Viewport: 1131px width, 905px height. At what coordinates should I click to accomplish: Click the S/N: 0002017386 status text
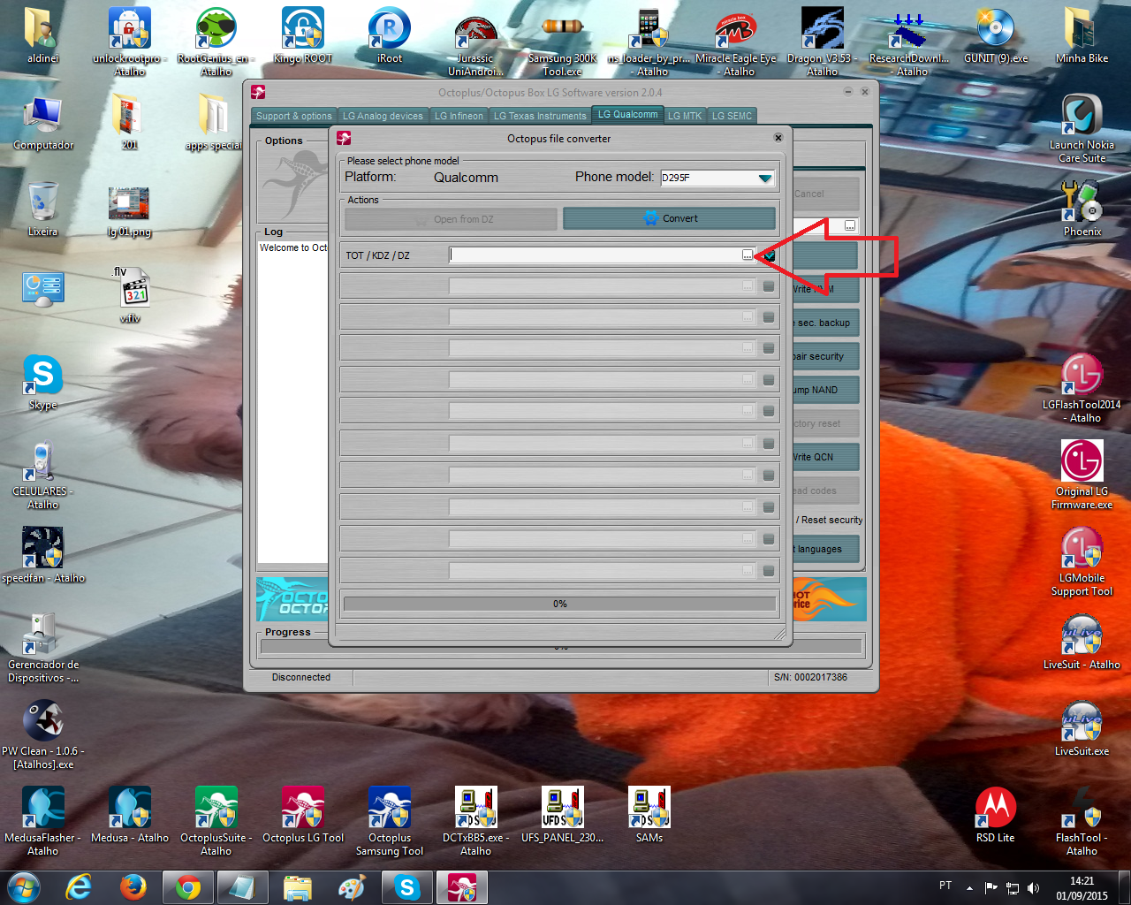coord(810,677)
